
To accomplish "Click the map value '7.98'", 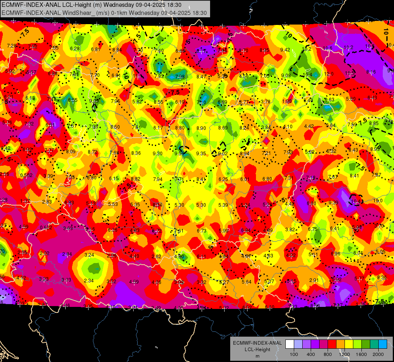I will pyautogui.click(x=180, y=76).
